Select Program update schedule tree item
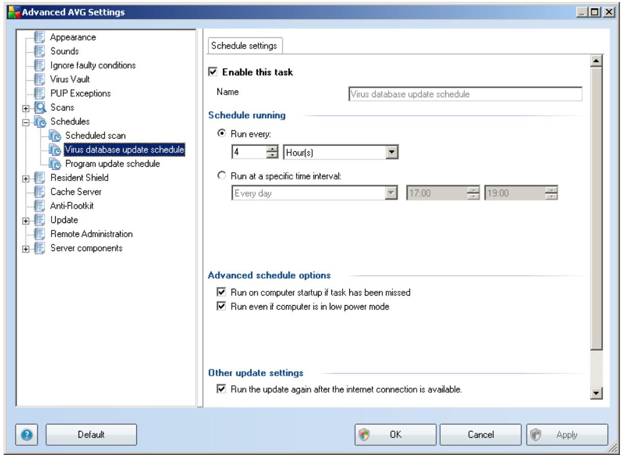The image size is (622, 455). (x=113, y=164)
